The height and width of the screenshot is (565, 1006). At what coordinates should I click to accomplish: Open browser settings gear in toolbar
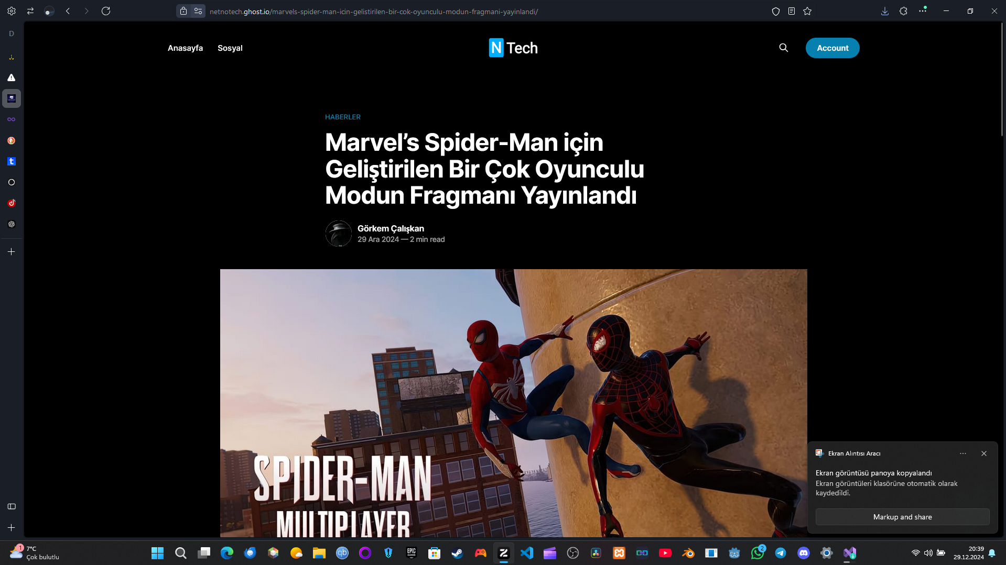point(12,11)
